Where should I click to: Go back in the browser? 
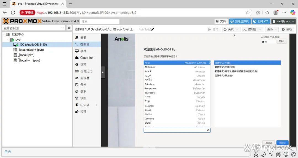click(x=5, y=12)
